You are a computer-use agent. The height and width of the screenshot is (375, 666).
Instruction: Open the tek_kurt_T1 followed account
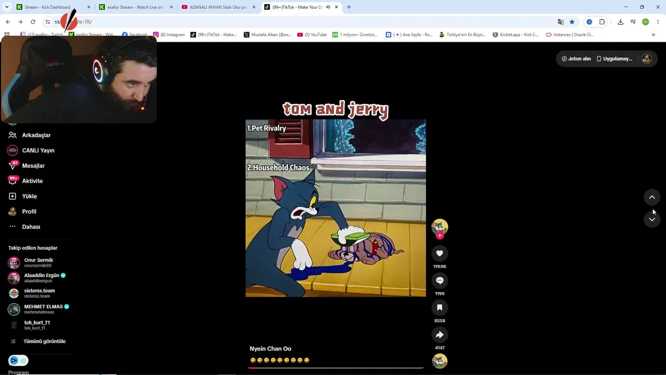(36, 325)
